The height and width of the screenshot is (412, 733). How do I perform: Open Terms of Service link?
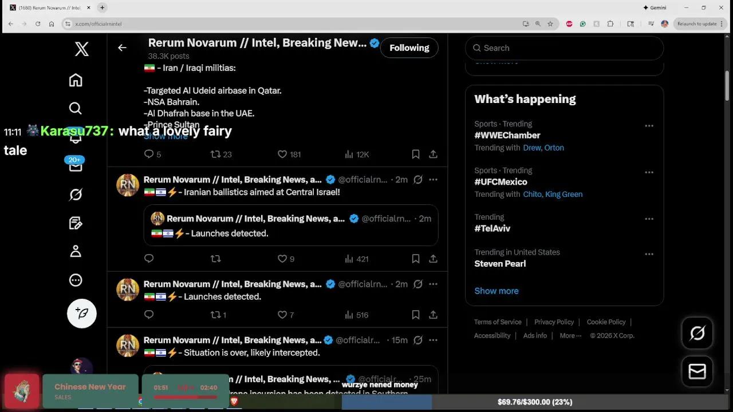(x=498, y=322)
